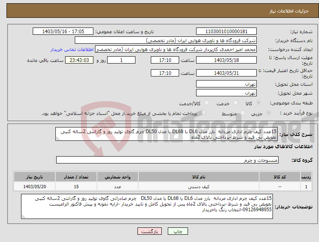Viewport: 319px width, 242px height.
Task: Click the remaining days field showing 1
Action: [x=121, y=60]
